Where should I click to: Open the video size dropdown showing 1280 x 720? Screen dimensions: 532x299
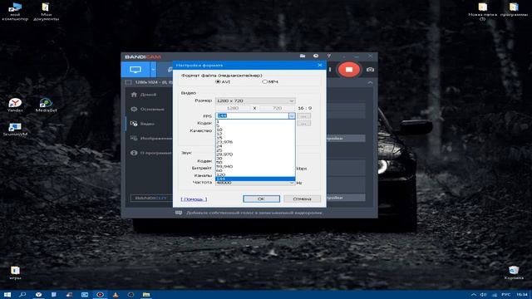(255, 100)
